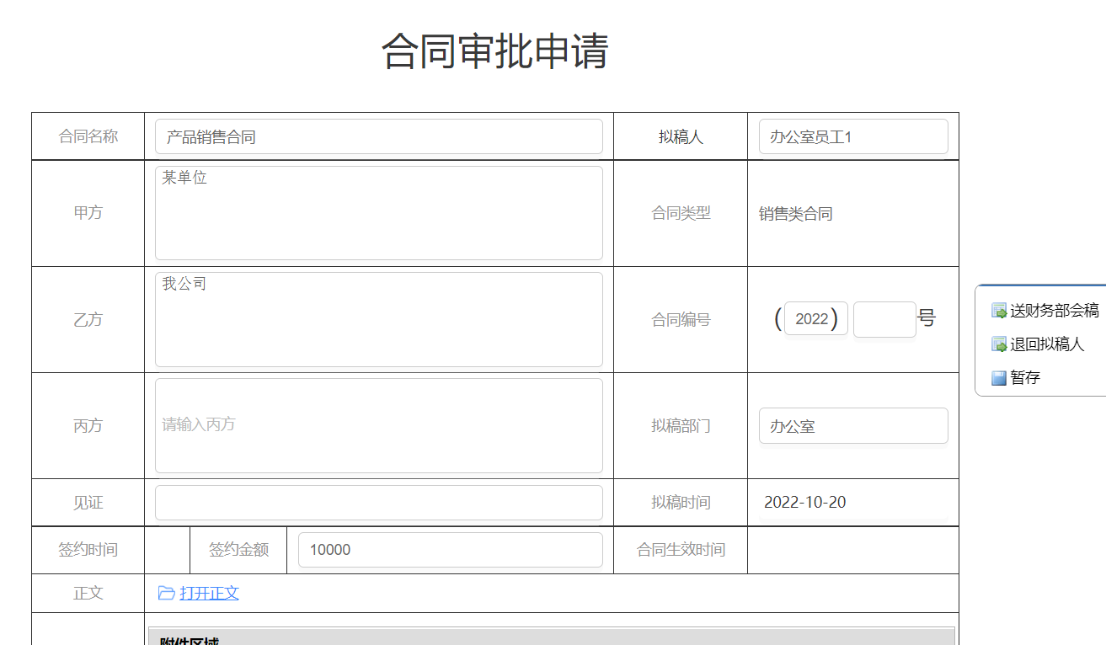Click into the 乙方 text area
This screenshot has width=1106, height=645.
coord(379,319)
